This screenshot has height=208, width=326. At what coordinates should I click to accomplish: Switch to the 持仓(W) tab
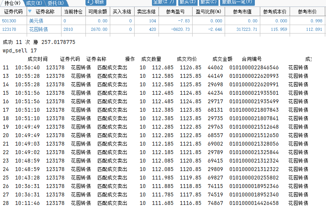click(x=12, y=3)
